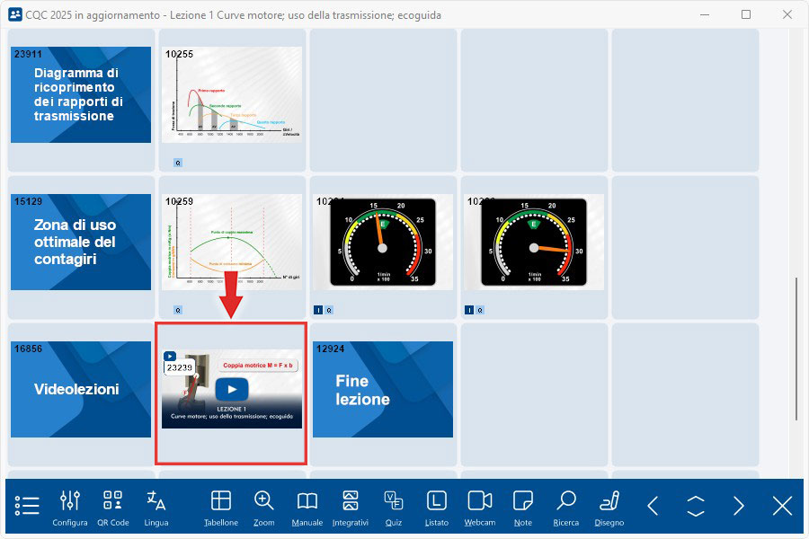
Task: Go to next slide with right arrow
Action: click(x=739, y=506)
